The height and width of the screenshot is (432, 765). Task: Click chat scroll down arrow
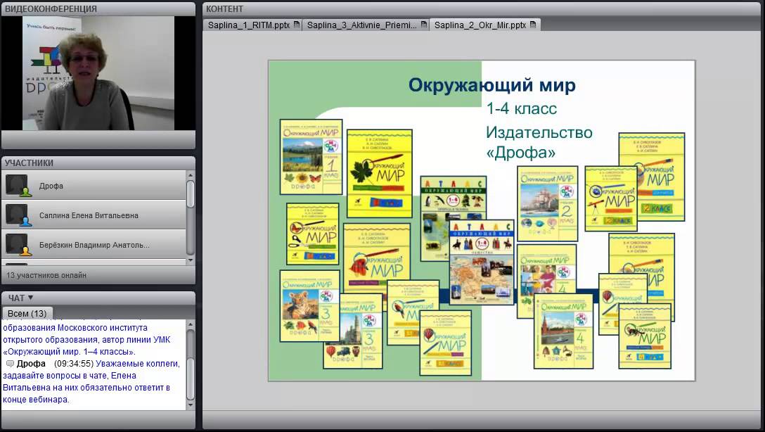coord(191,405)
